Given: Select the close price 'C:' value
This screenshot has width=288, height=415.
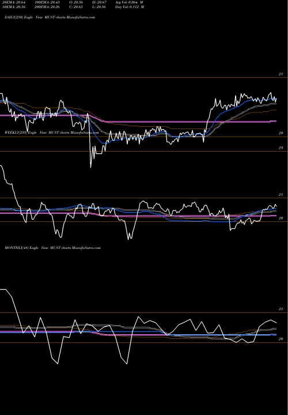Looking at the screenshot, I should point(76,7).
